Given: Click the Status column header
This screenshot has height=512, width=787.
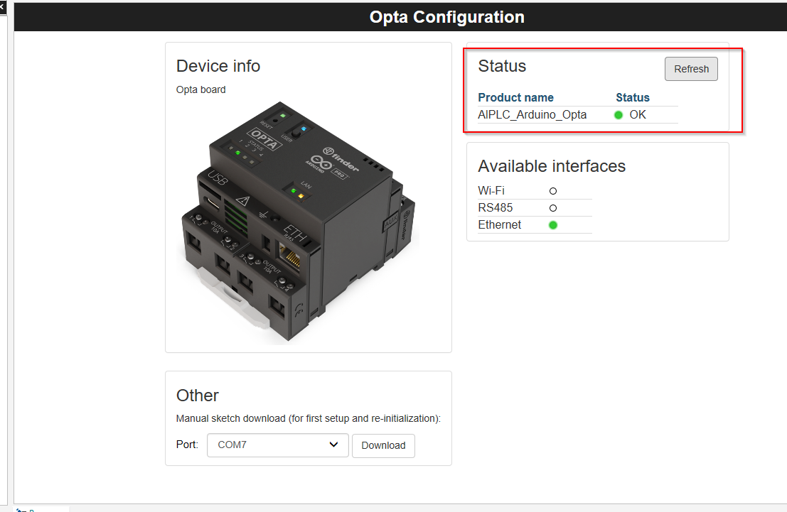Looking at the screenshot, I should pos(633,97).
